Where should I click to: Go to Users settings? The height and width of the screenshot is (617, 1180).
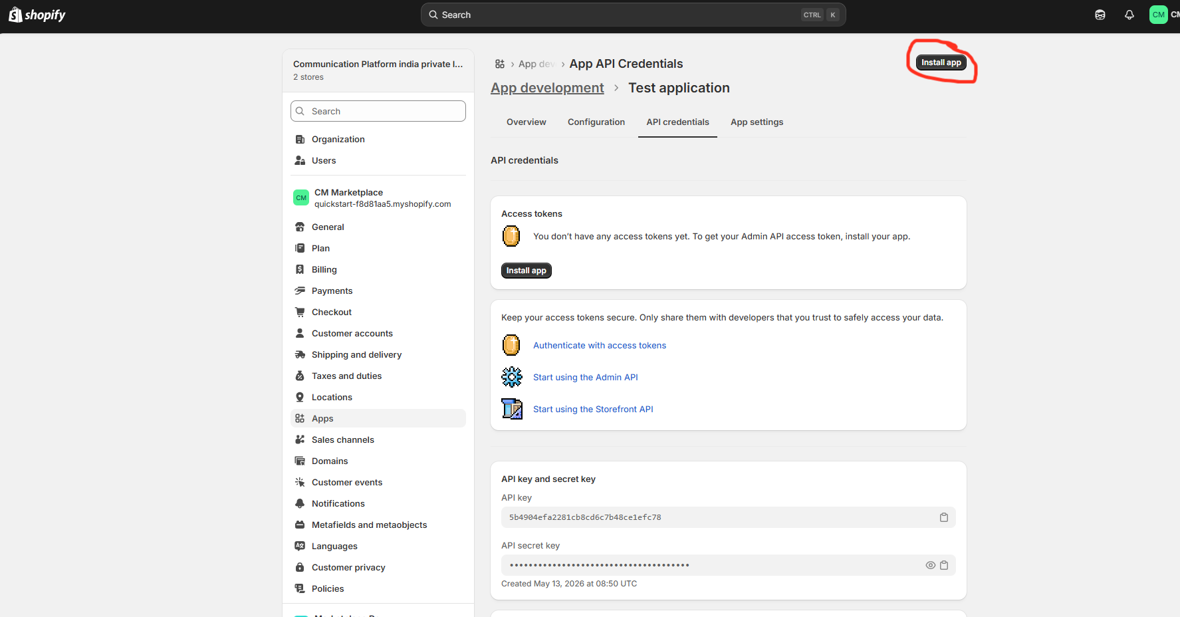pyautogui.click(x=378, y=160)
